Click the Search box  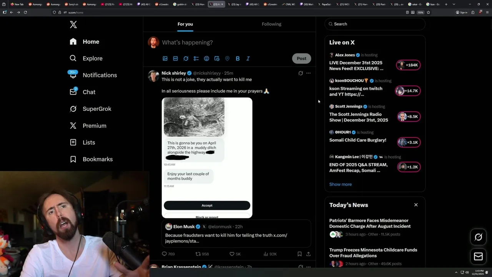[x=375, y=24]
